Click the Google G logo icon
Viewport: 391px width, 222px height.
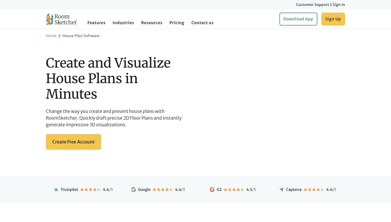click(133, 190)
